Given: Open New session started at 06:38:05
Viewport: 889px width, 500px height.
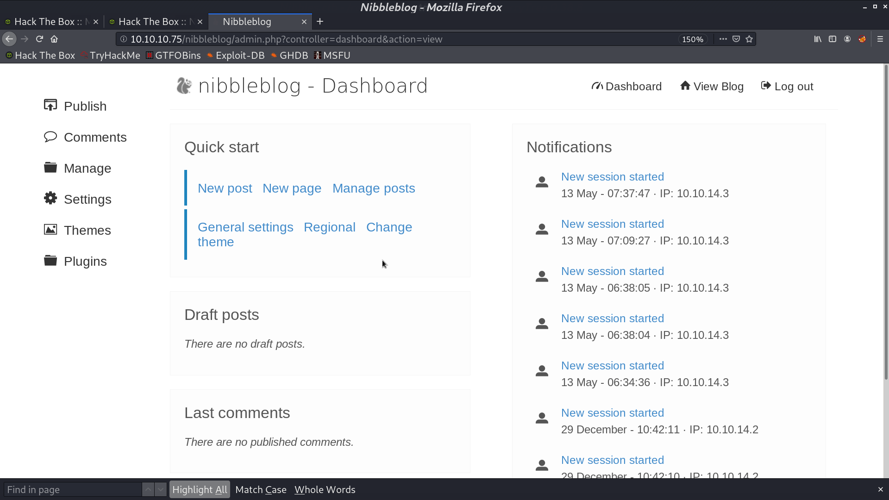Looking at the screenshot, I should click(613, 271).
